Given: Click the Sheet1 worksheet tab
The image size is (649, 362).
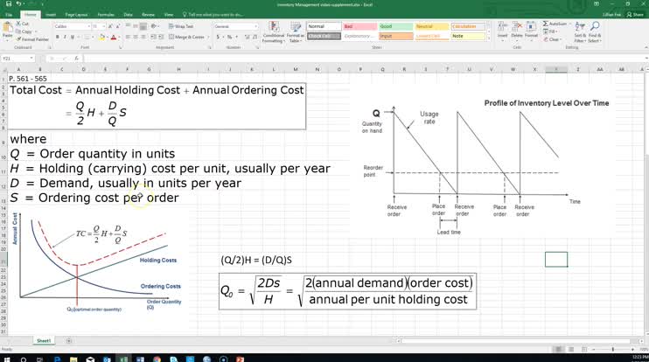Looking at the screenshot, I should click(43, 339).
